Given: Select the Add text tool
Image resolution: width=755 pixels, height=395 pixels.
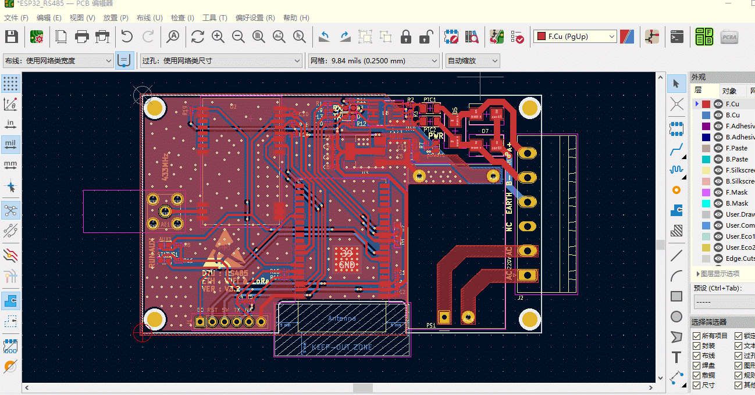Looking at the screenshot, I should pos(676,357).
